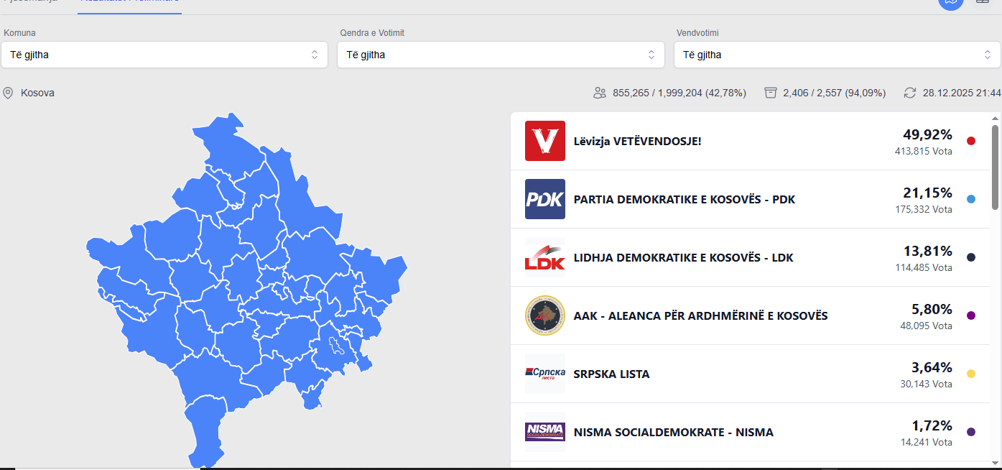Click the red color dot for Vetëvendosje
Screen dimensions: 1002x470
pyautogui.click(x=971, y=141)
